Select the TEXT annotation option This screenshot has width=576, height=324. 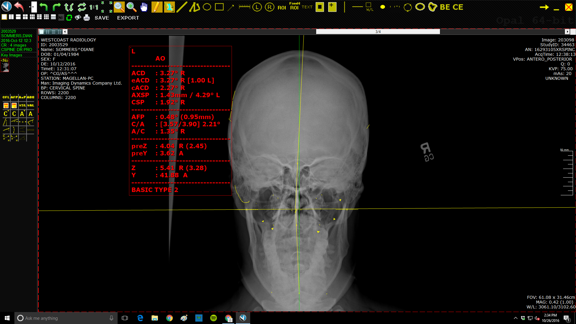307,7
